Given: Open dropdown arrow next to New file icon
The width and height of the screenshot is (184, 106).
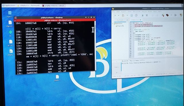Looking at the screenshot, I should tap(119, 16).
